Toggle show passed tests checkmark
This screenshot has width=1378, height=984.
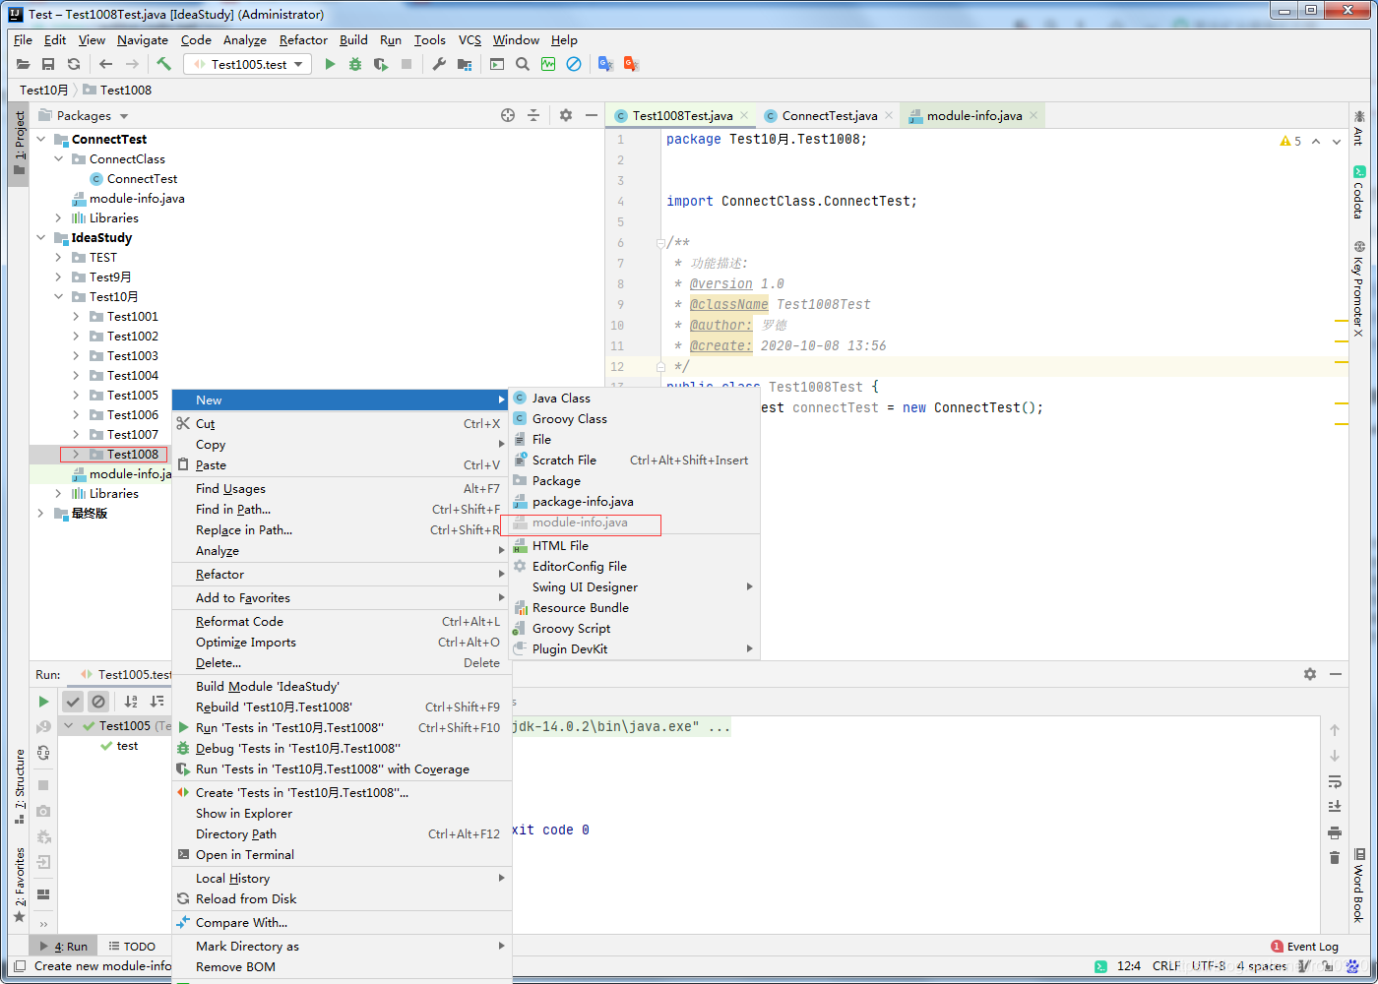(73, 702)
